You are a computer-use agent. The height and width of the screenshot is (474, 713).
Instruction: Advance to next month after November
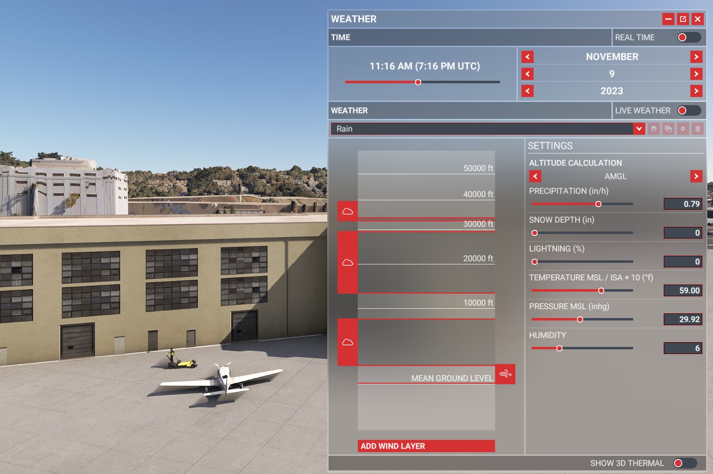(696, 57)
